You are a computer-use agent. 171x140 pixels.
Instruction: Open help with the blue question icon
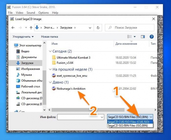[152, 37]
